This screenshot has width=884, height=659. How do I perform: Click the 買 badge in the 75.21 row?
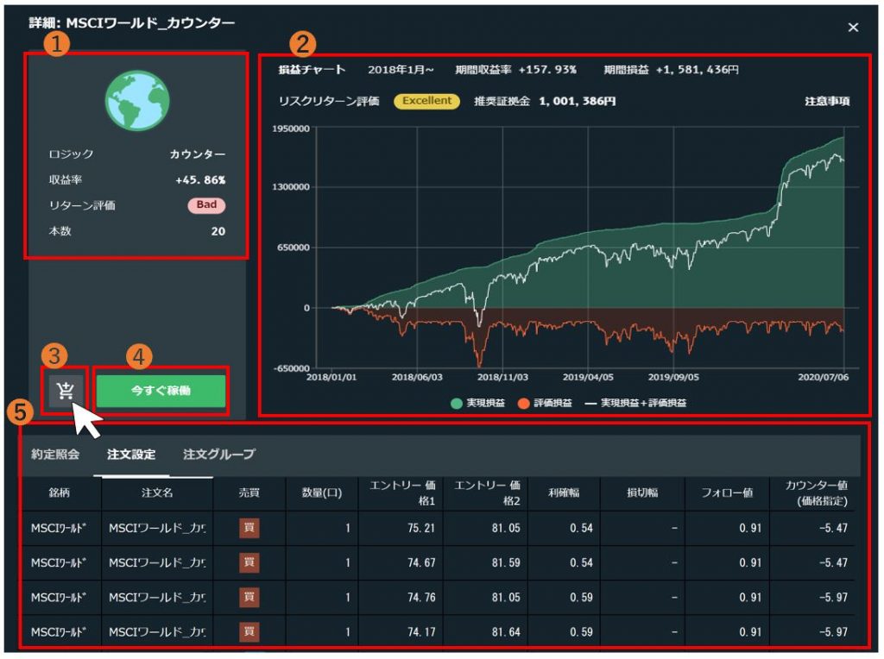click(x=249, y=529)
